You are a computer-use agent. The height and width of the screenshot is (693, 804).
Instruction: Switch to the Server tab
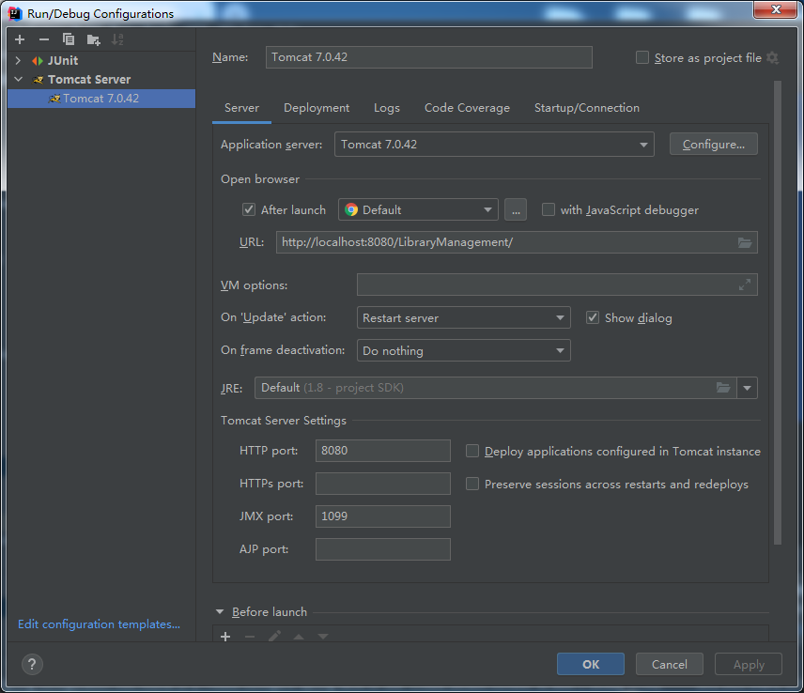241,108
